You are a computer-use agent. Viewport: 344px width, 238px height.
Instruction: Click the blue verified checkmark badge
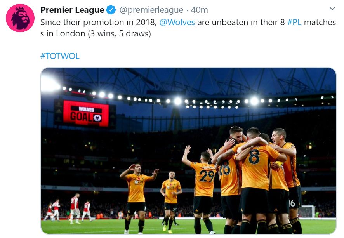point(111,10)
